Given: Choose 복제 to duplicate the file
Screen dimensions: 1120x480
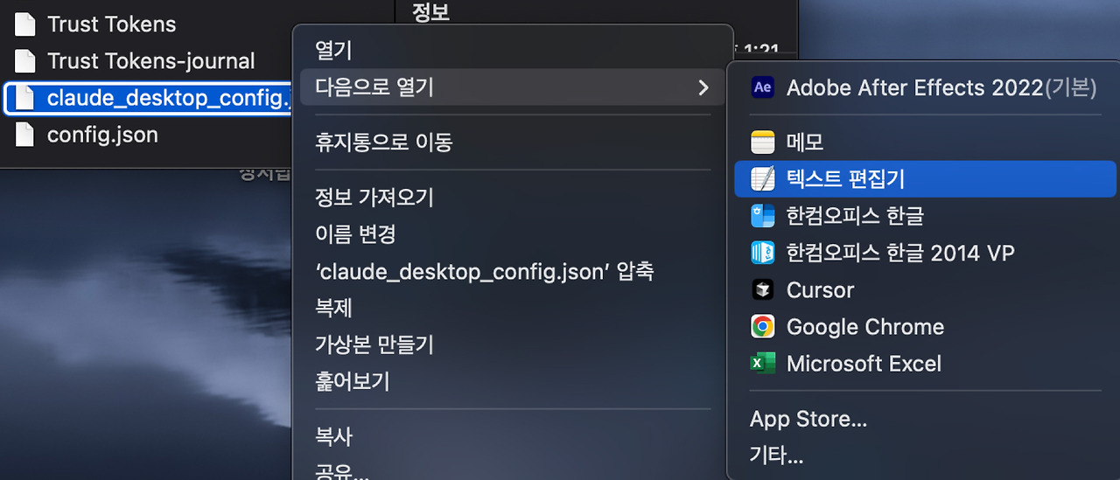Looking at the screenshot, I should click(x=513, y=308).
